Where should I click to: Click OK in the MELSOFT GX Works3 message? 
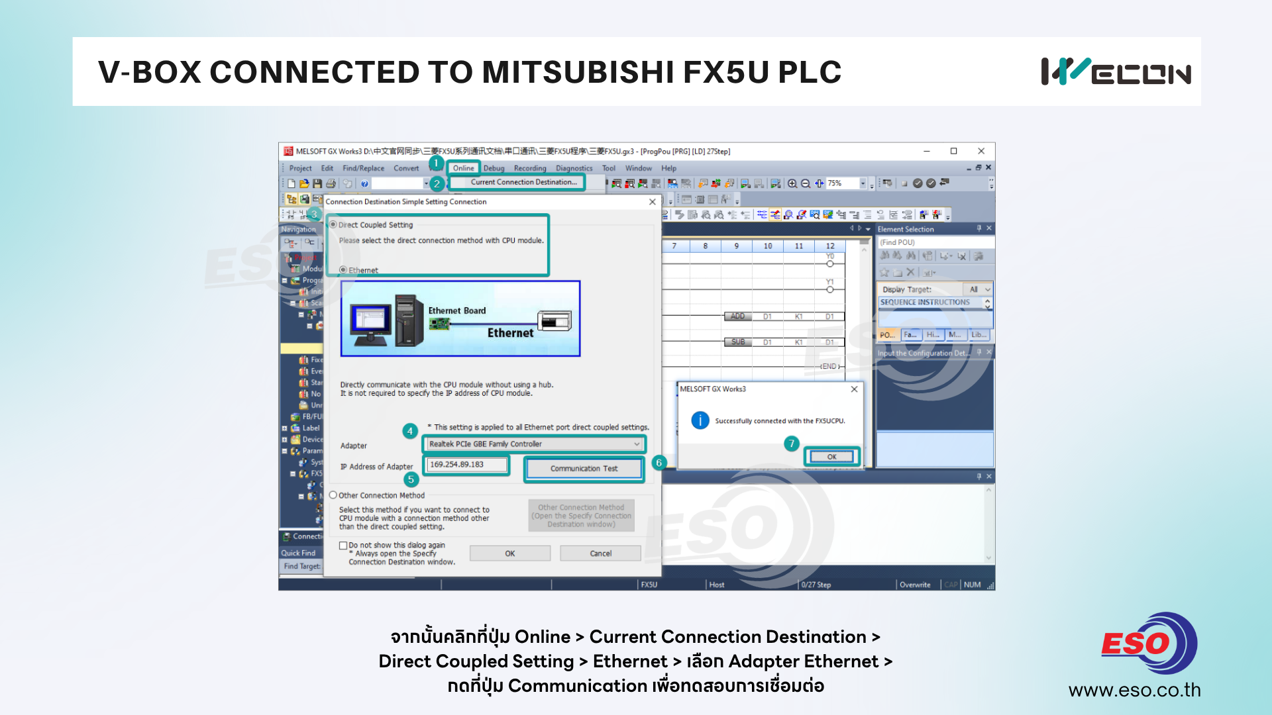(x=831, y=457)
